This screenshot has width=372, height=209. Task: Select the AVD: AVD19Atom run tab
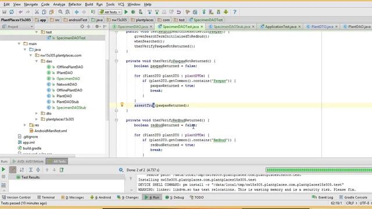coord(28,161)
